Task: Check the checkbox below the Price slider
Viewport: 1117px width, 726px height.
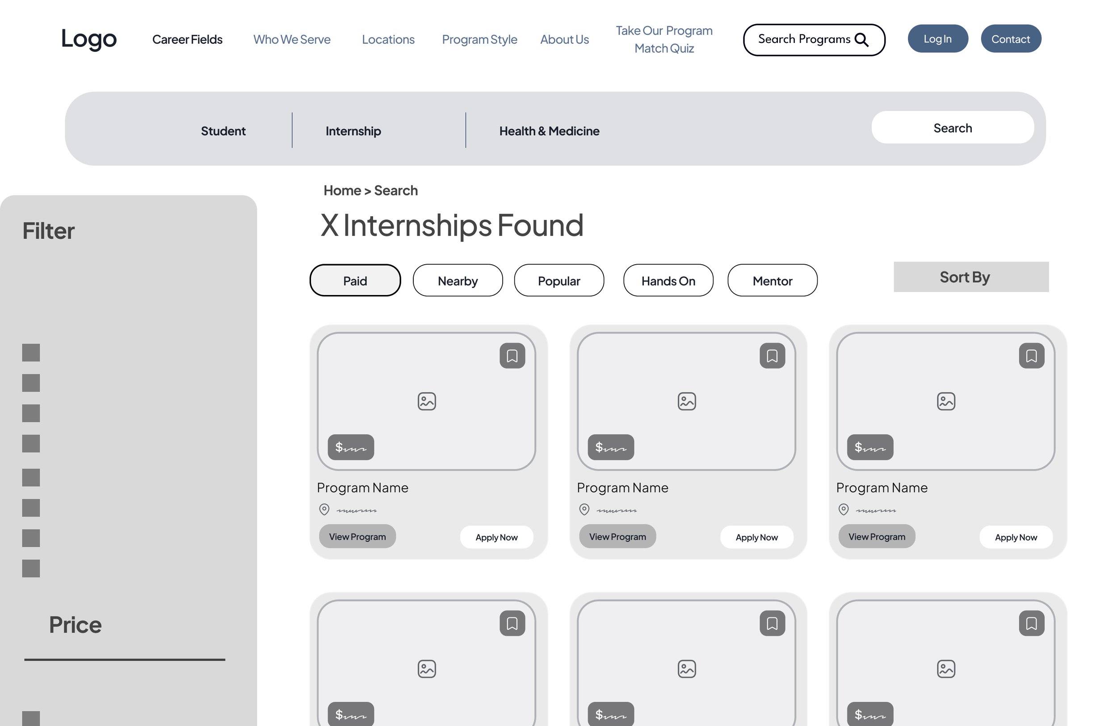Action: (x=31, y=718)
